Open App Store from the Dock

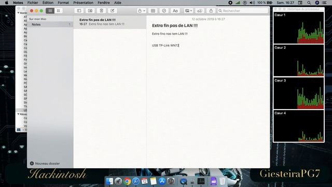point(162,181)
